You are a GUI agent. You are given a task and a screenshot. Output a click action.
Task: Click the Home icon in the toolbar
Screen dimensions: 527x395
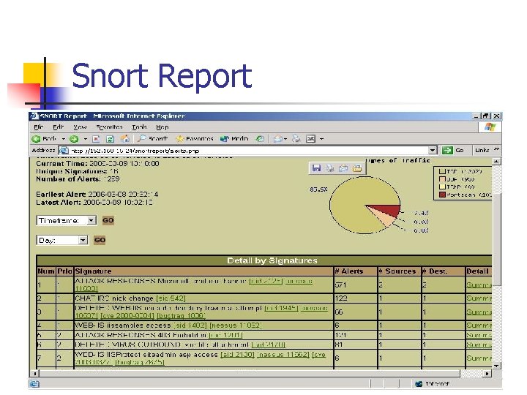[x=125, y=138]
